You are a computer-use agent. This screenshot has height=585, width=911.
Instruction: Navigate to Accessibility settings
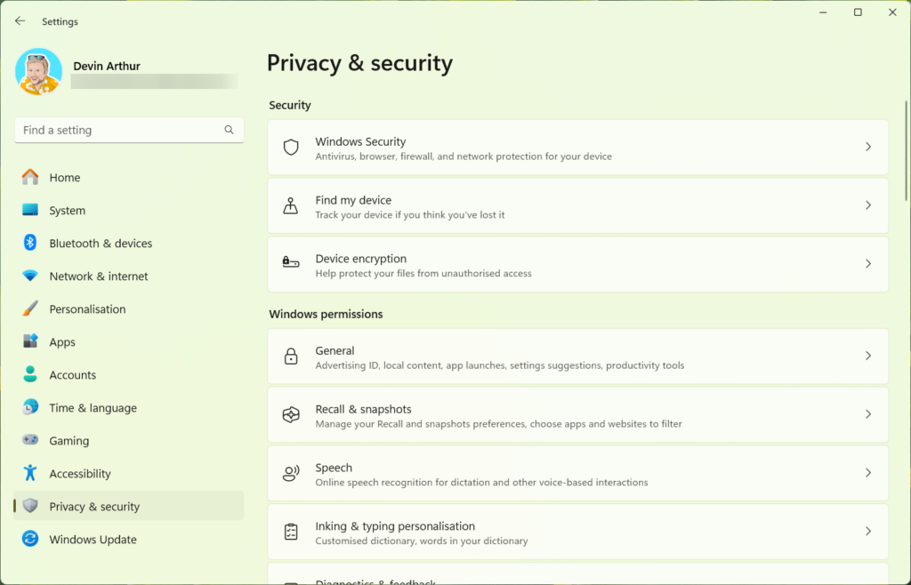80,474
